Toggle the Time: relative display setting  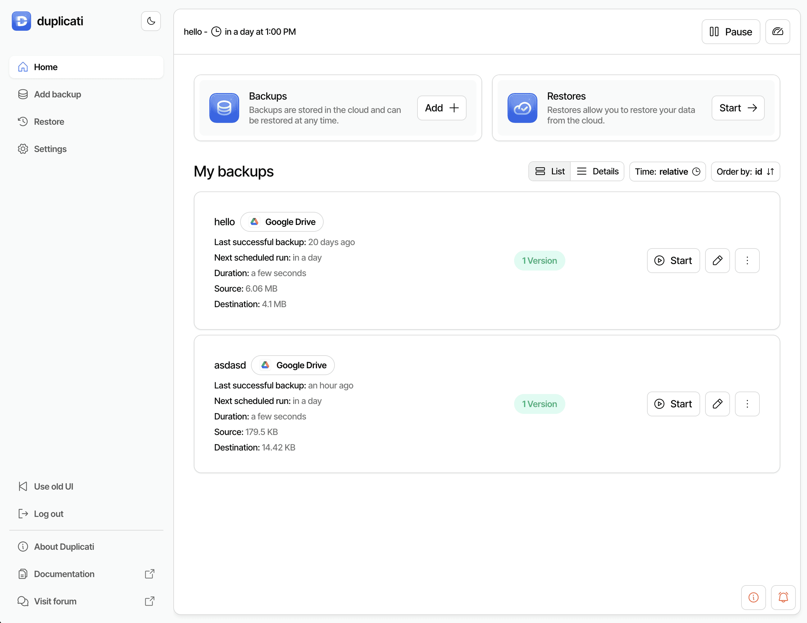[667, 172]
